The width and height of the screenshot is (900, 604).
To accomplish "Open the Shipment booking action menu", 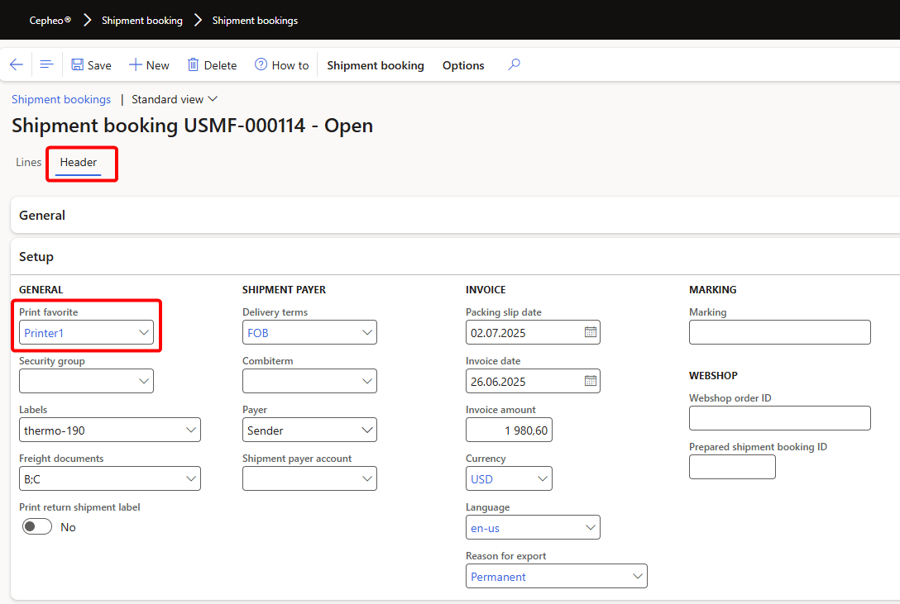I will pos(375,65).
